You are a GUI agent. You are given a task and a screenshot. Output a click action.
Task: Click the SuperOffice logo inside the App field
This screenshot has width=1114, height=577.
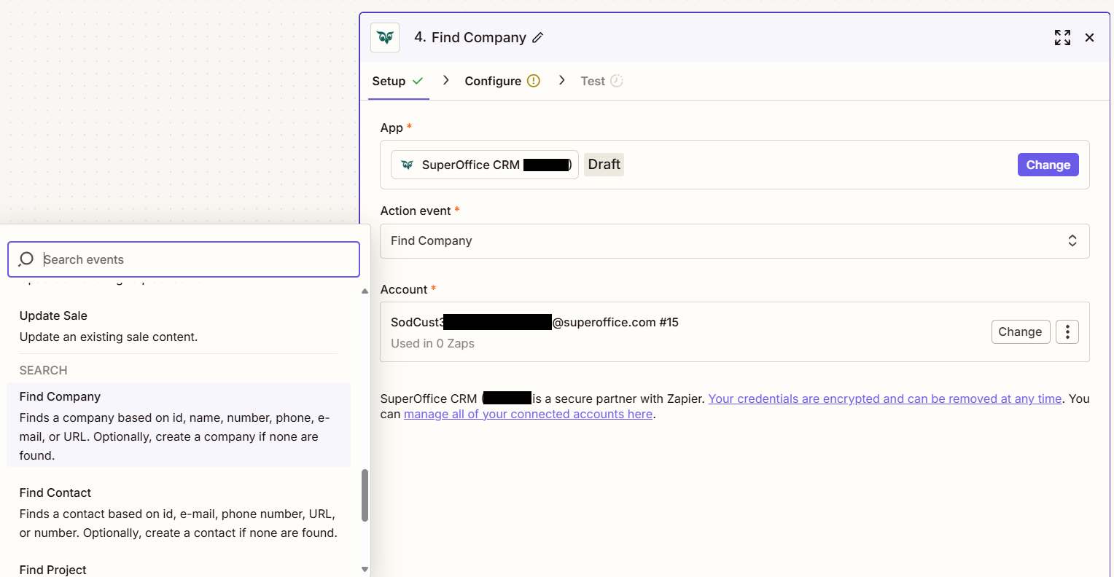(406, 165)
